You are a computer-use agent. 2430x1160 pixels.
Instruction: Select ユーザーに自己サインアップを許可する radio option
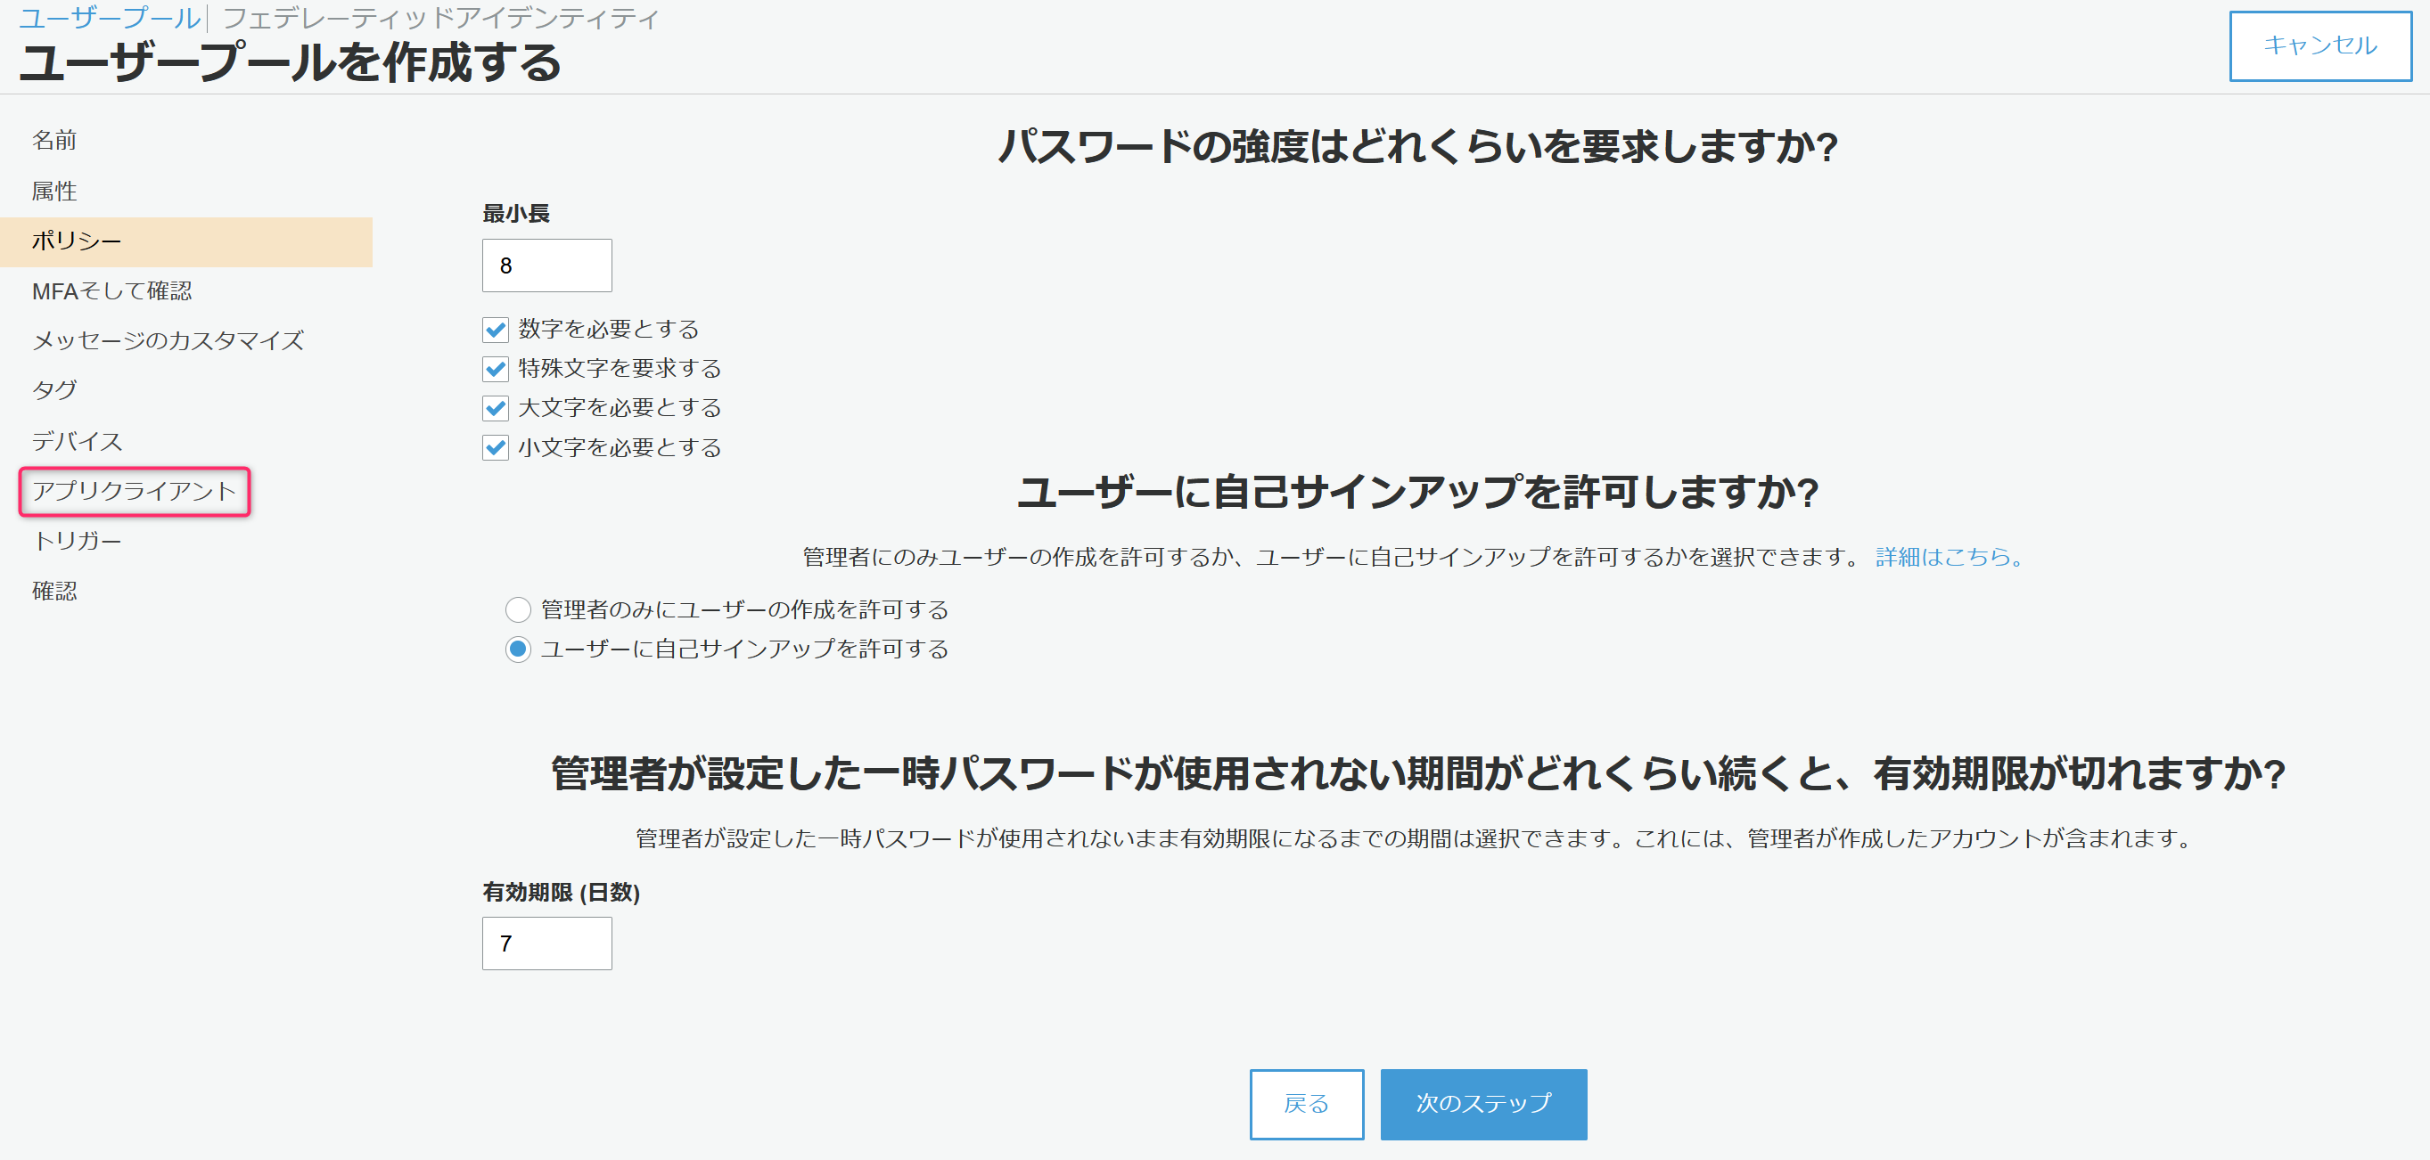coord(518,649)
